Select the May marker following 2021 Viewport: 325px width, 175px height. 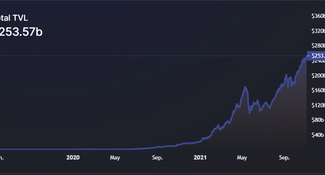[243, 158]
